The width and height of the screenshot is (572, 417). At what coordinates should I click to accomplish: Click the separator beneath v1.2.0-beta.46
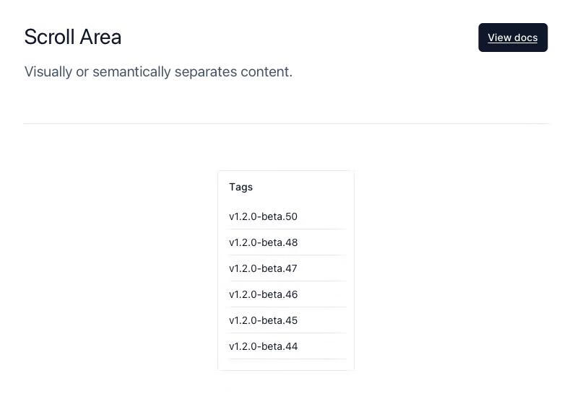287,307
